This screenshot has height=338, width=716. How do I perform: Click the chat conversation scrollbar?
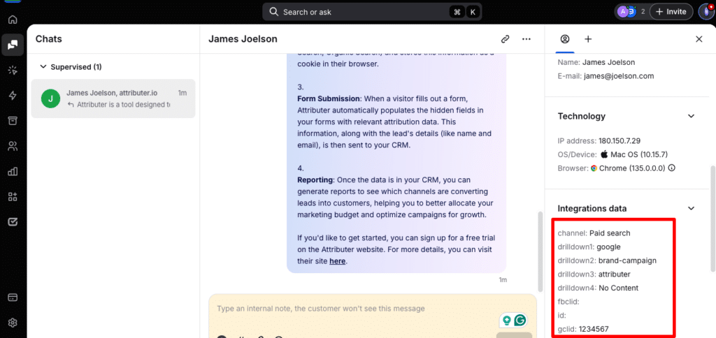540,251
